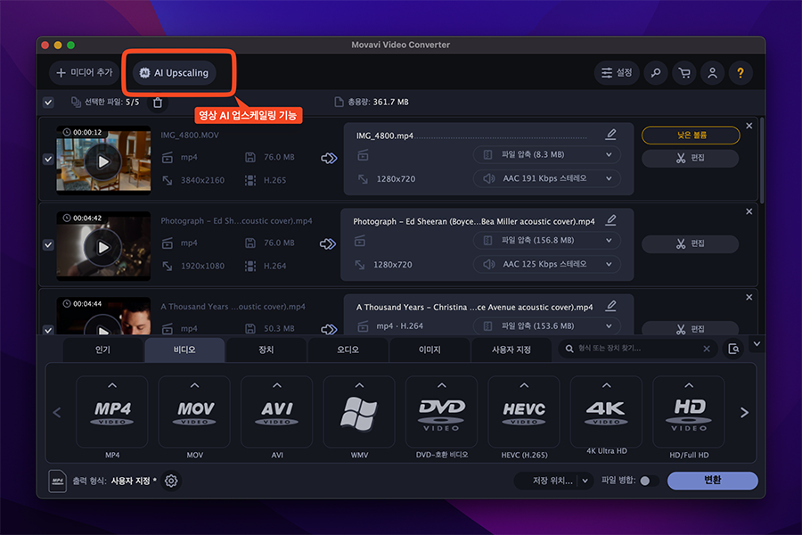Viewport: 802px width, 535px height.
Task: Open 저장 위치 save location dropdown
Action: tap(554, 481)
